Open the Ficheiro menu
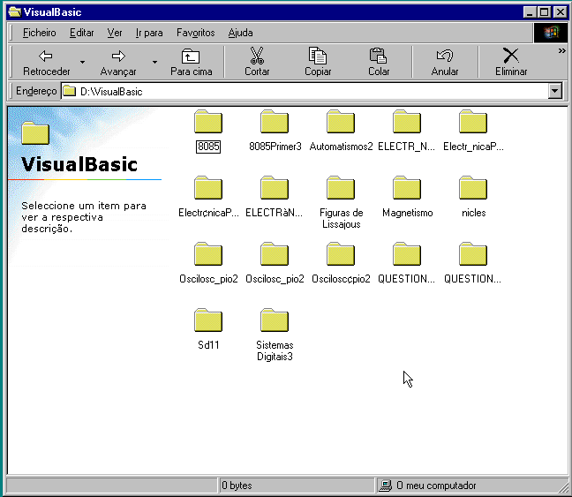Screen dimensions: 572x497 coord(39,33)
